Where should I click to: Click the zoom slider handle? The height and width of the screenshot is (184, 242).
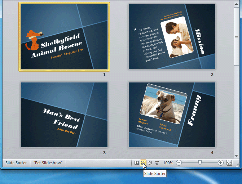200,163
